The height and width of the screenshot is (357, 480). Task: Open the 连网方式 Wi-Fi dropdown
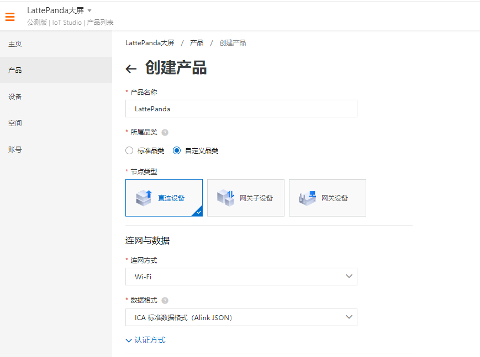point(241,277)
